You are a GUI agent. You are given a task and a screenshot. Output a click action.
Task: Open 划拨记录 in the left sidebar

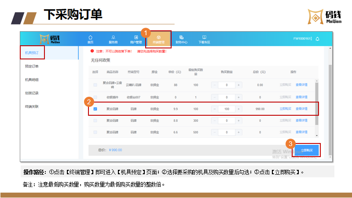(x=32, y=93)
